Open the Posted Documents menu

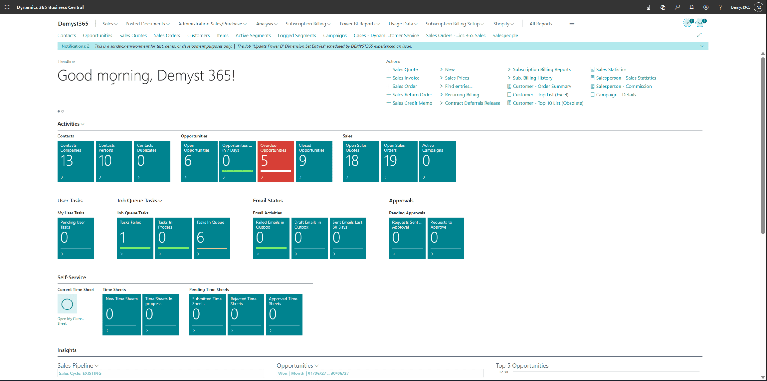(x=147, y=24)
